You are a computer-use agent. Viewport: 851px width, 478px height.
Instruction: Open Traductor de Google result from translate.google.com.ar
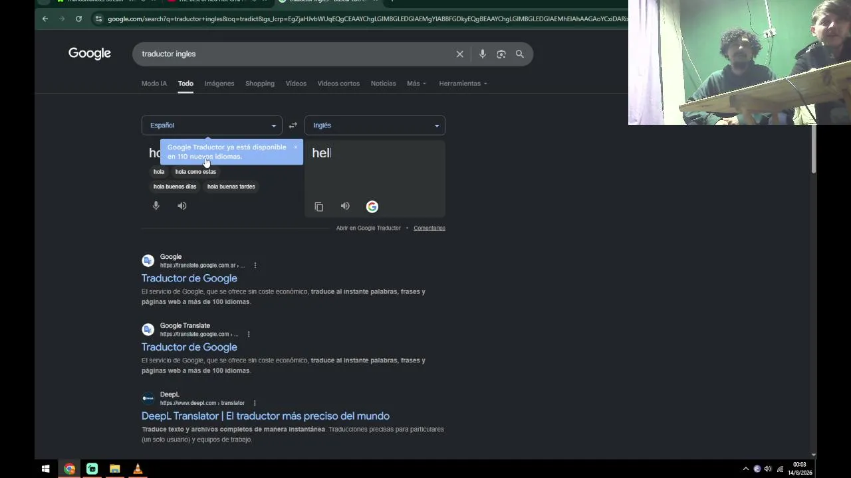coord(189,278)
